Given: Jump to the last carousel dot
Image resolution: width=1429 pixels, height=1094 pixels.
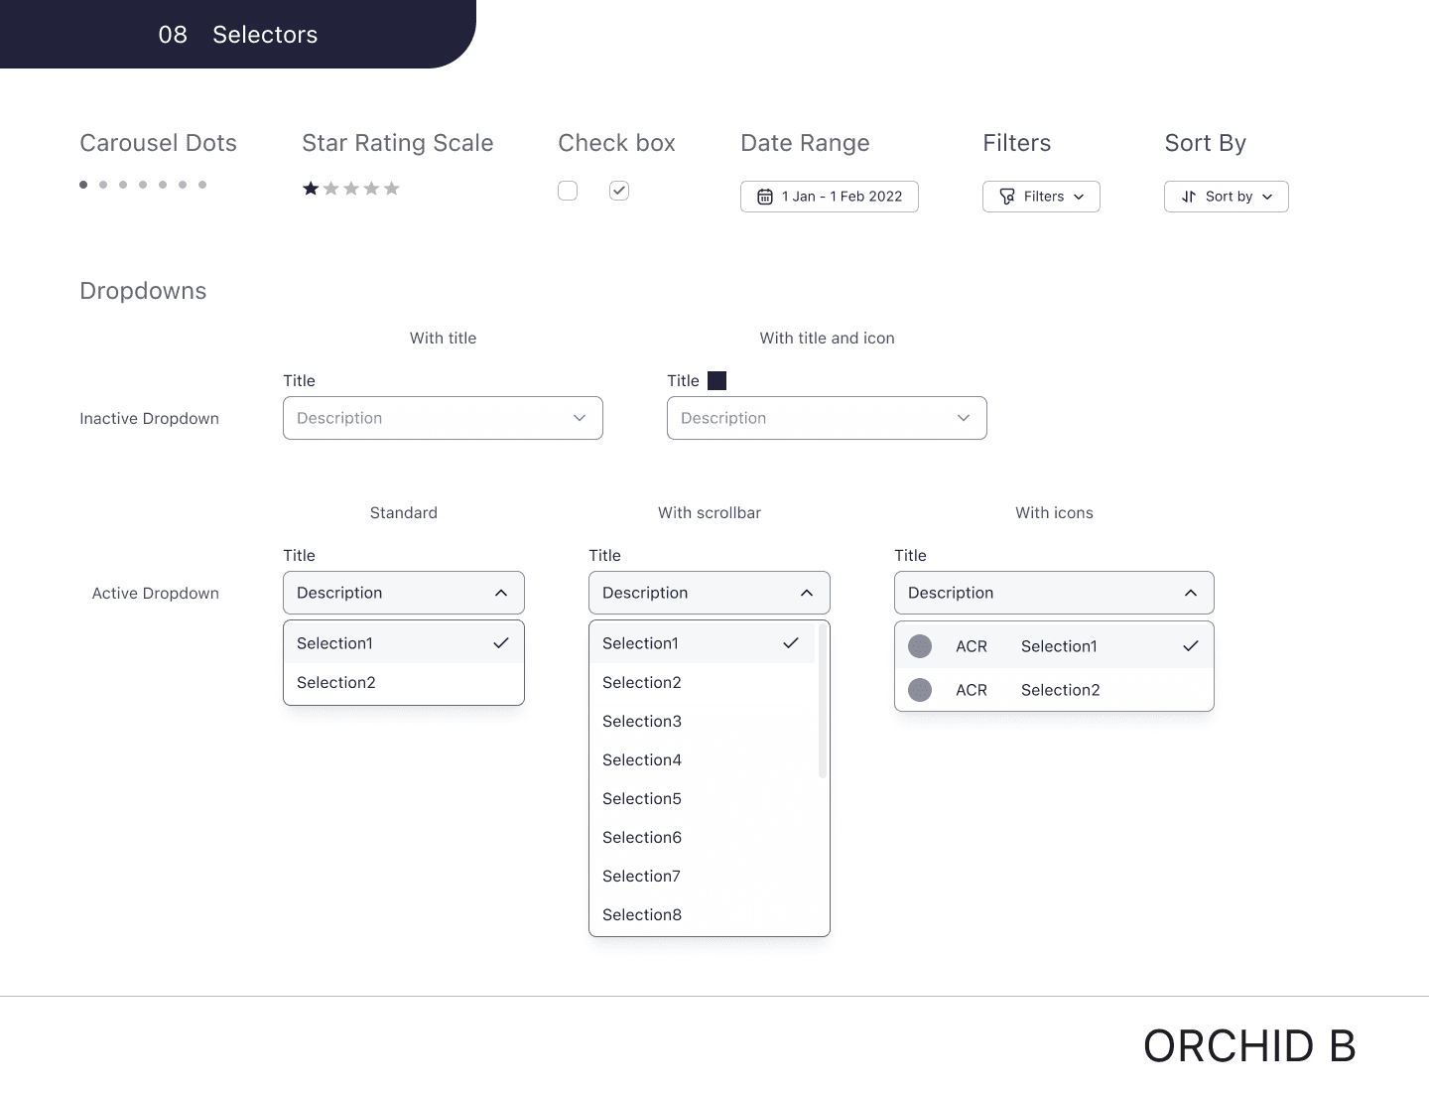Looking at the screenshot, I should 202,185.
